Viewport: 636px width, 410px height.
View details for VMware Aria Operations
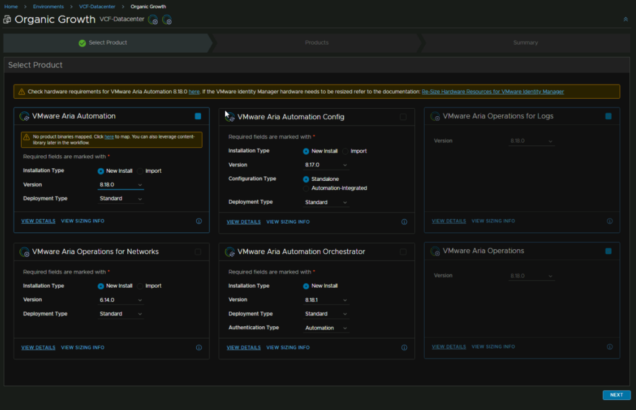click(x=448, y=347)
